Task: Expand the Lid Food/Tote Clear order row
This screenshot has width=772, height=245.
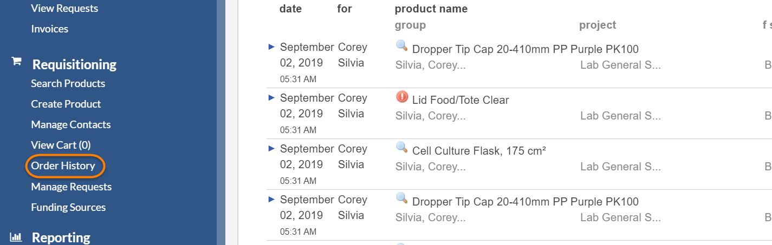Action: (x=272, y=98)
